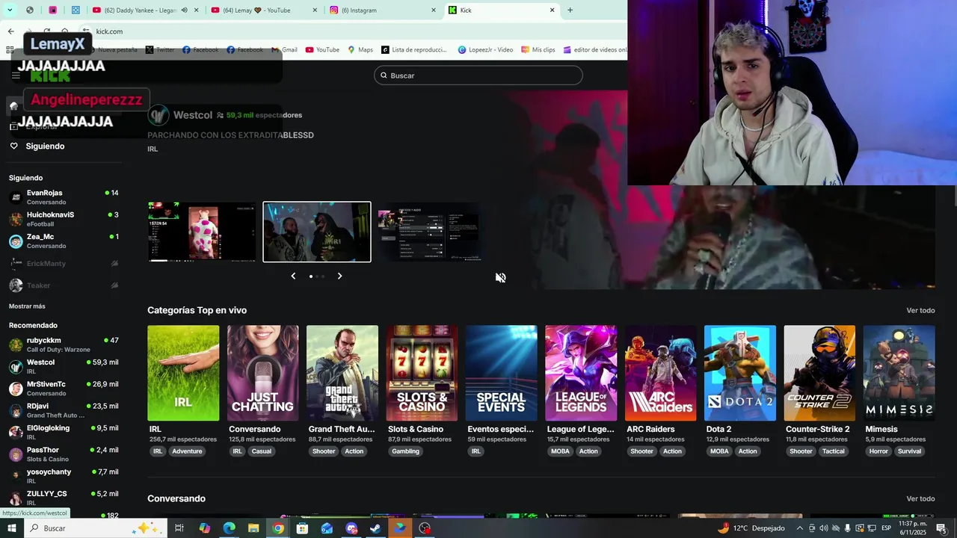957x538 pixels.
Task: Open Steam from the taskbar
Action: coord(375,528)
